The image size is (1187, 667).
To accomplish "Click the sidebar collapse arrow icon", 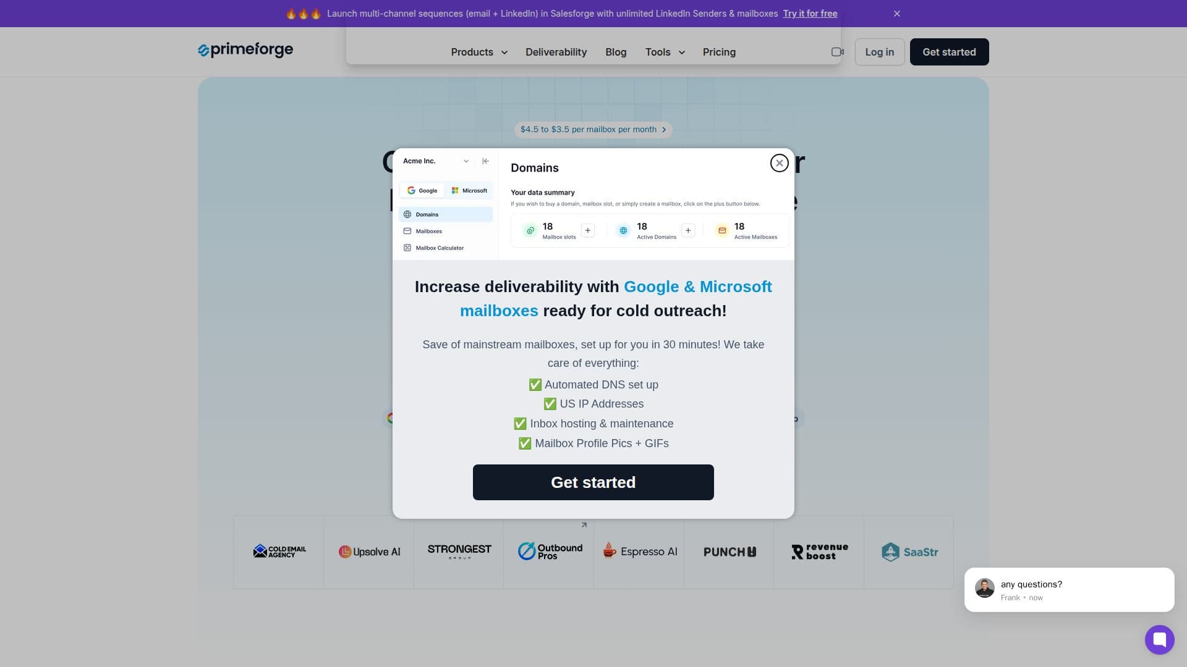I will [485, 161].
